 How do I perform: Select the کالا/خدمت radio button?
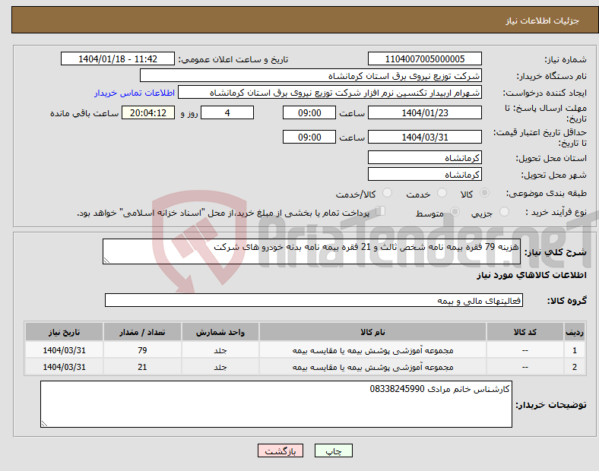(x=387, y=193)
